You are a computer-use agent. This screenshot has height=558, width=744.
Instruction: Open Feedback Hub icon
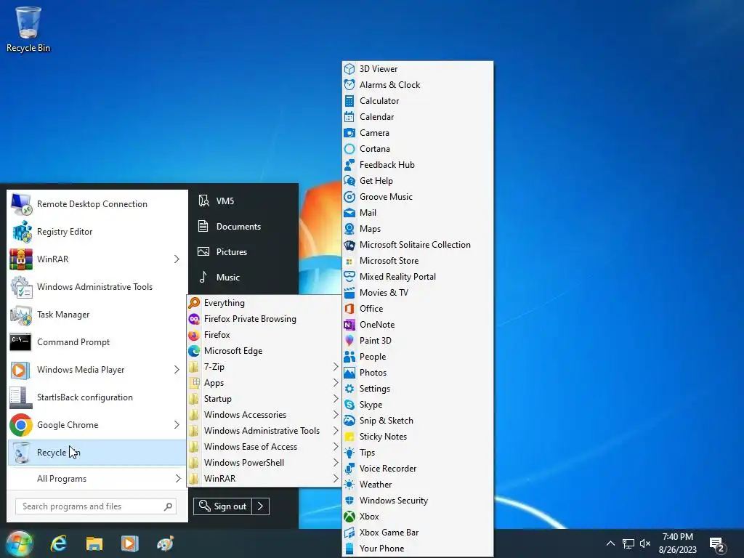click(349, 165)
